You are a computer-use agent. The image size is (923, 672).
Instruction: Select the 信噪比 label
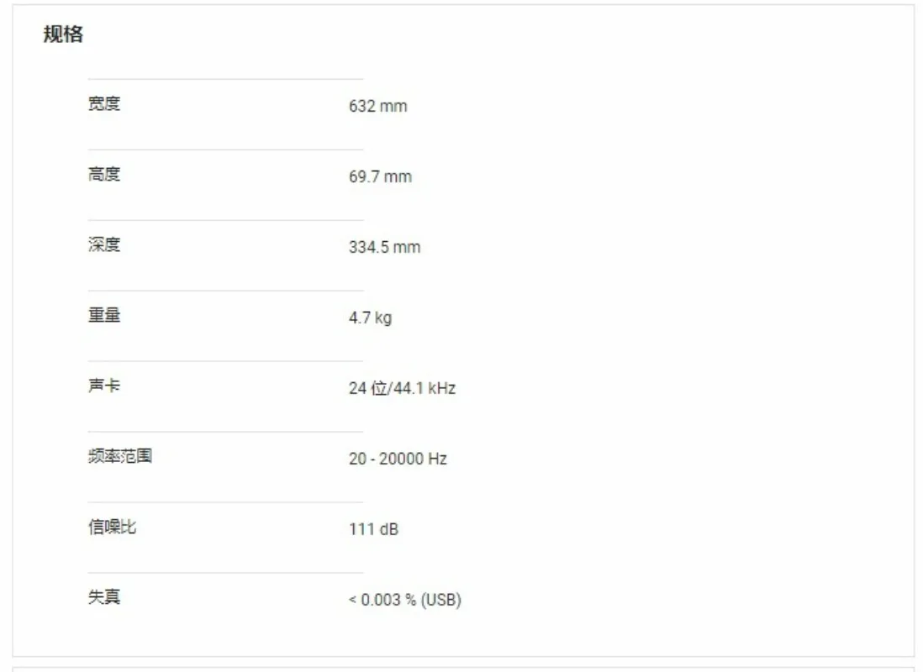[112, 527]
